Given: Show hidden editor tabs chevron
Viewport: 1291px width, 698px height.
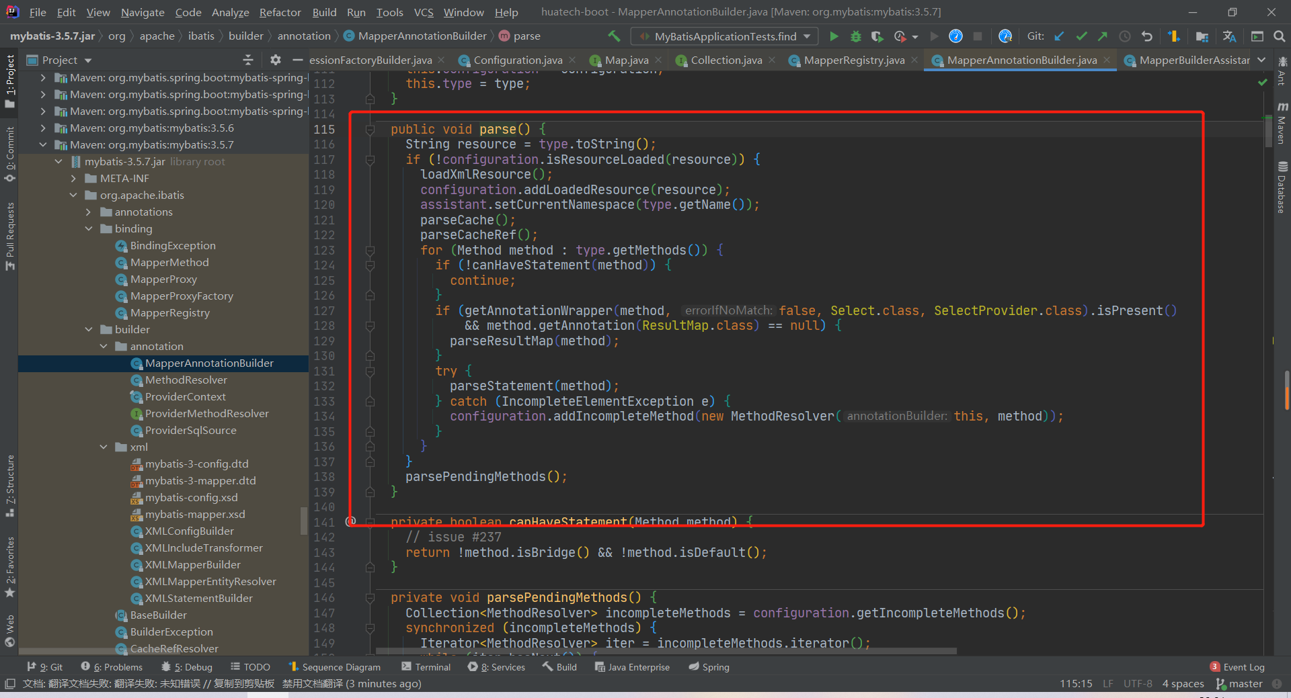Looking at the screenshot, I should [1261, 60].
